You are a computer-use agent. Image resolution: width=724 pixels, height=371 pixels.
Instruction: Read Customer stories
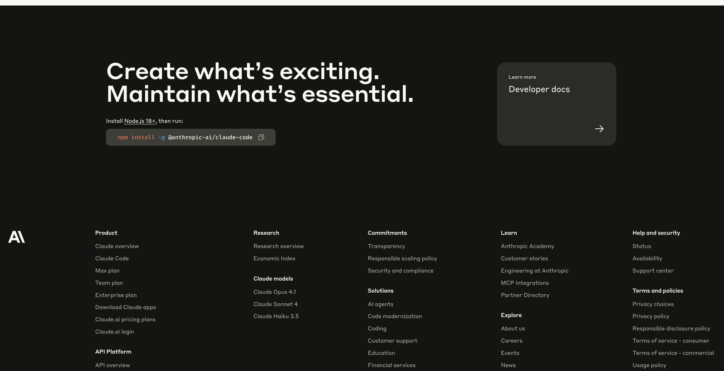pyautogui.click(x=524, y=258)
